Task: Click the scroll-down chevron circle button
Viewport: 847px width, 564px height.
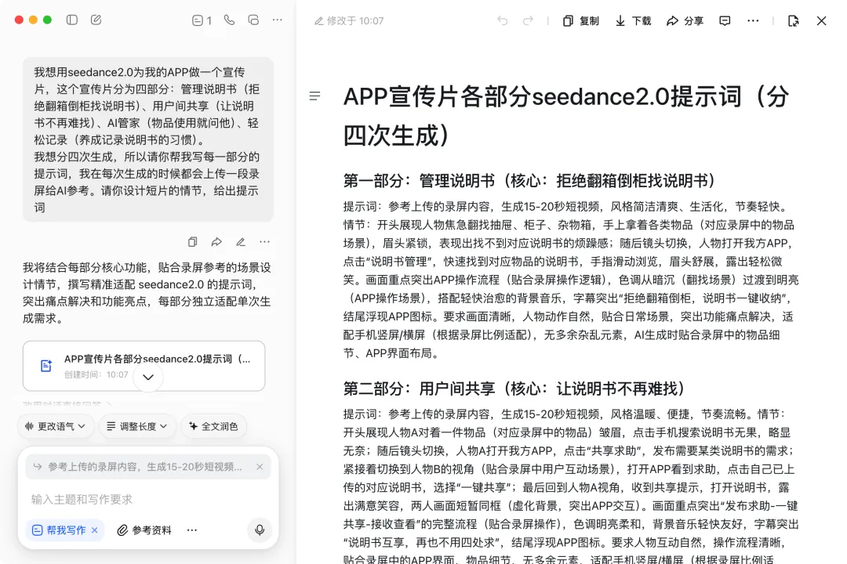Action: [148, 377]
